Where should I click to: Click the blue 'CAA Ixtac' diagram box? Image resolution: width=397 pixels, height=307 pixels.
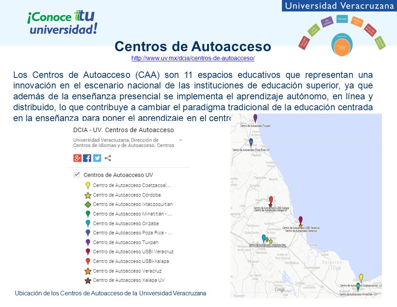click(x=342, y=19)
